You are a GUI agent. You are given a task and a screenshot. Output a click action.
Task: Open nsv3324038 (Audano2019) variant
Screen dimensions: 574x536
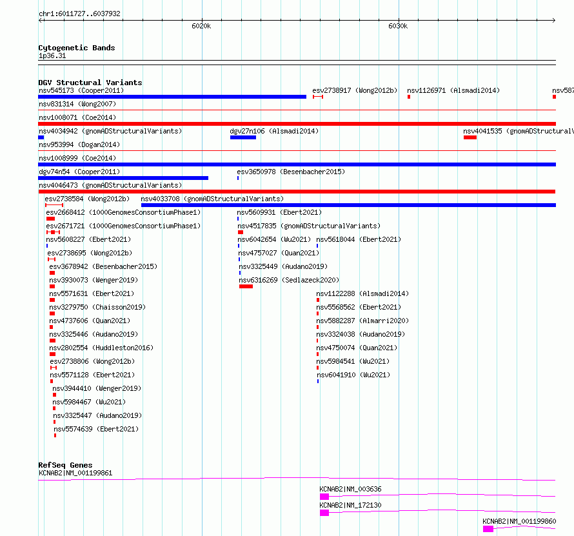361,334
